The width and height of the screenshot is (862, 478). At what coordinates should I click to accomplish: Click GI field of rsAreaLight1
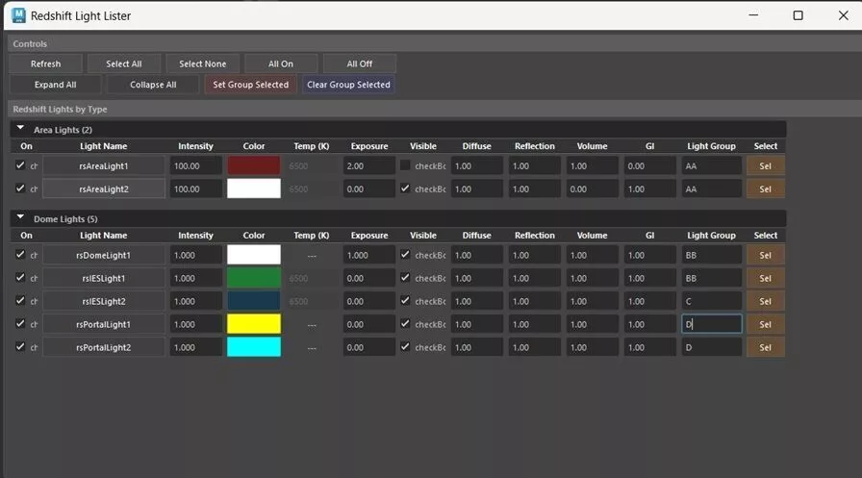(649, 166)
